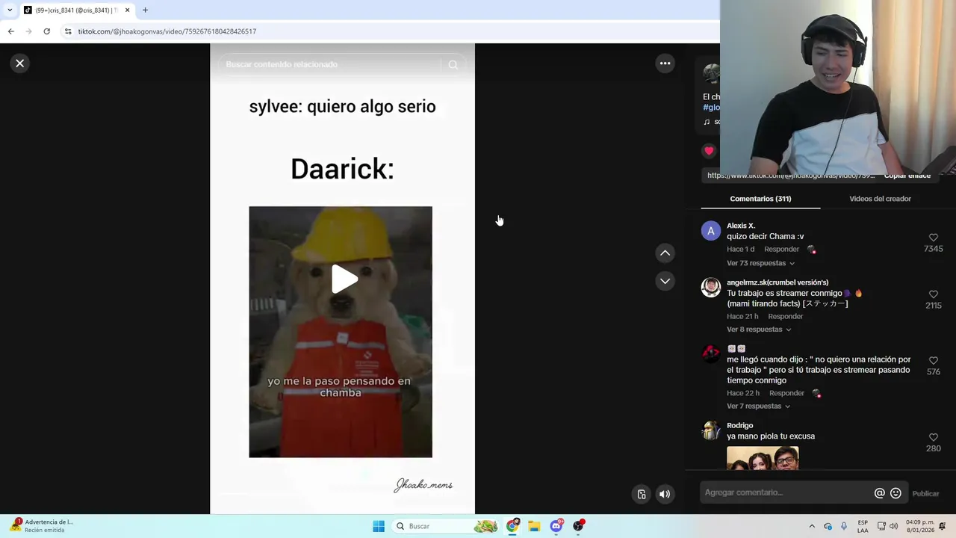Screen dimensions: 956x538
Task: Click the site info icon in address bar
Action: coord(68,31)
